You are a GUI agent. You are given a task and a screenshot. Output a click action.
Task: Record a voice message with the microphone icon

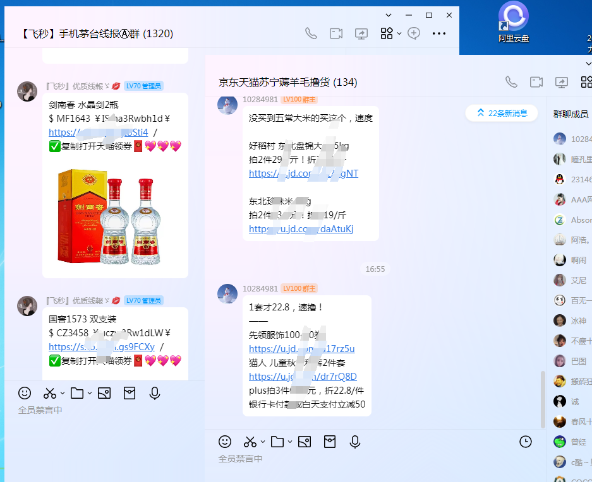tap(354, 442)
